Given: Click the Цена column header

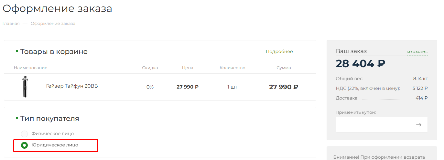Looking at the screenshot, I should 188,68.
